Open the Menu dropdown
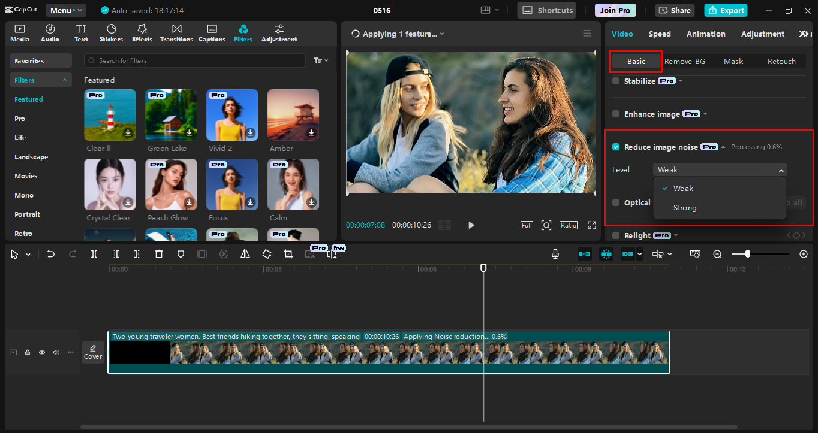Image resolution: width=818 pixels, height=433 pixels. tap(66, 10)
